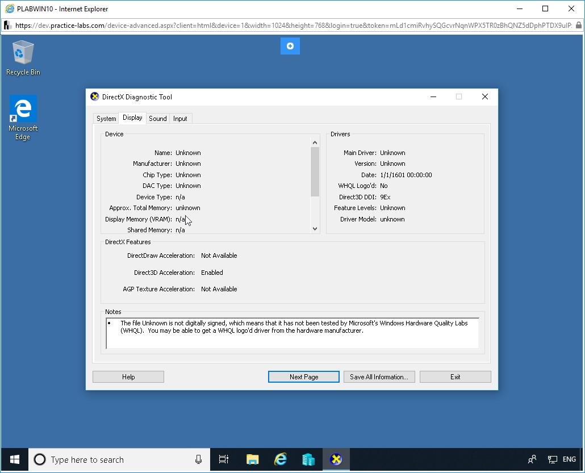Click the driver Version value Unknown

(x=392, y=164)
